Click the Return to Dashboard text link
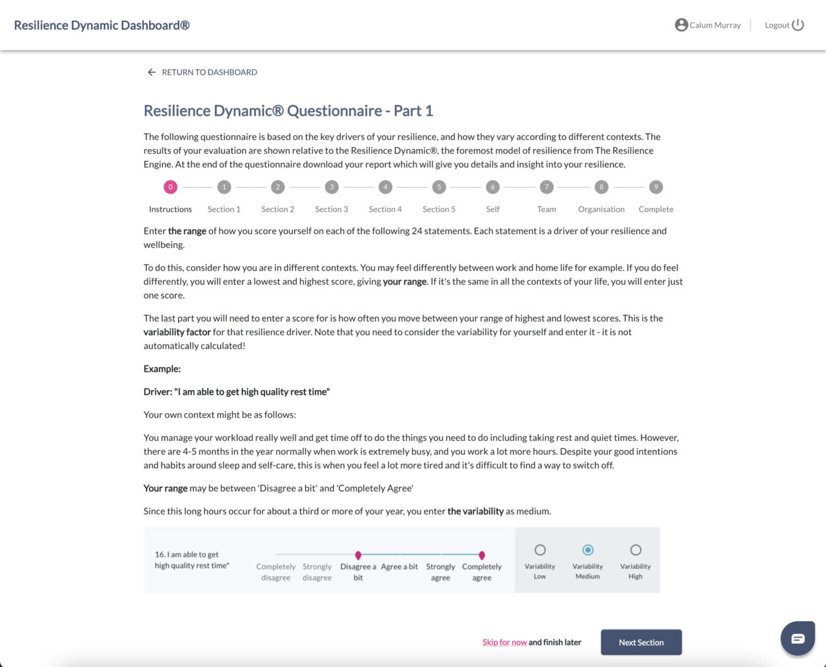The height and width of the screenshot is (667, 826). click(x=209, y=72)
